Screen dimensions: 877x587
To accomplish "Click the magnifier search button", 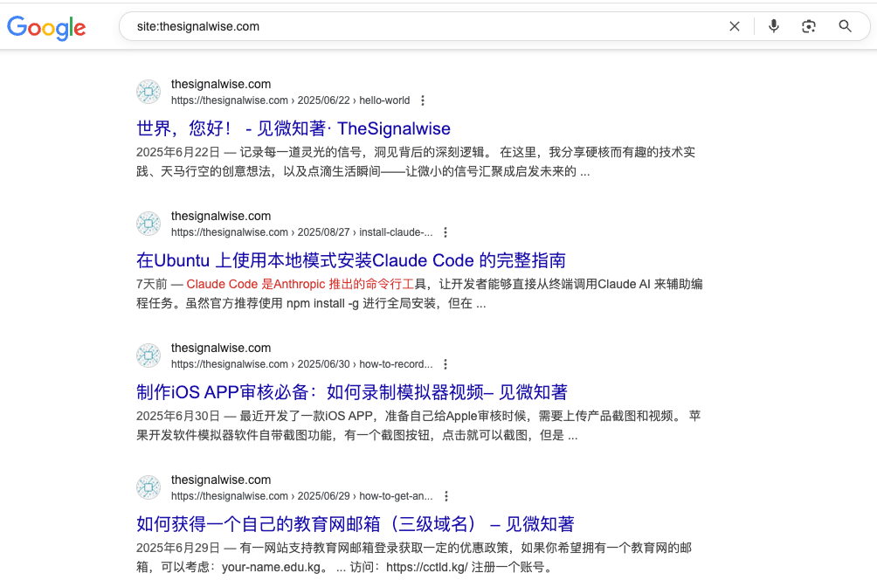I will pos(845,26).
